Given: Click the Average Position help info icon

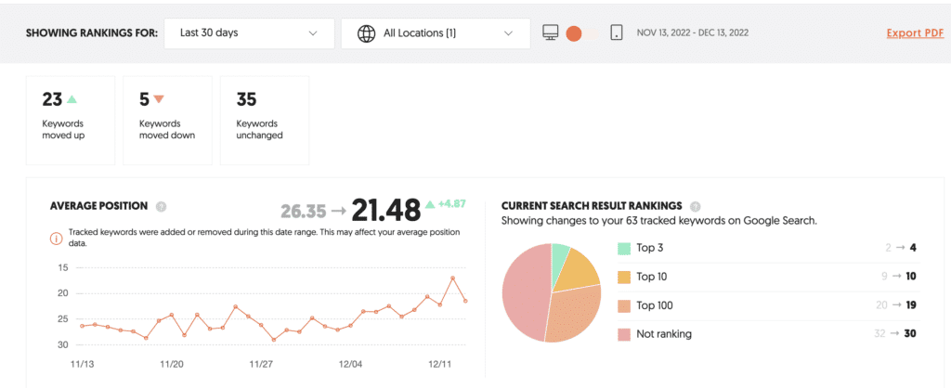Looking at the screenshot, I should [x=162, y=206].
